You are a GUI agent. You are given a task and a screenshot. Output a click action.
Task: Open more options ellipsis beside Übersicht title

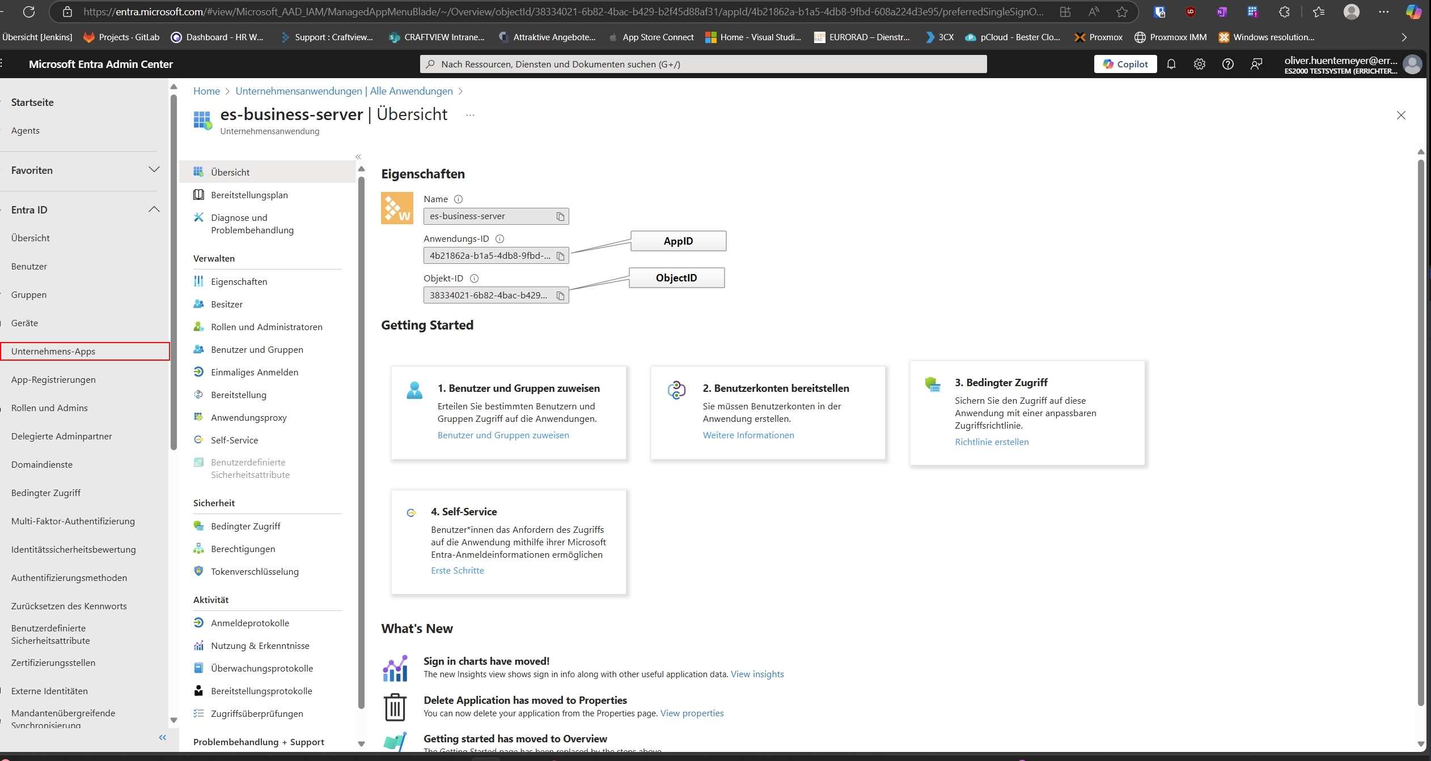[x=470, y=115]
